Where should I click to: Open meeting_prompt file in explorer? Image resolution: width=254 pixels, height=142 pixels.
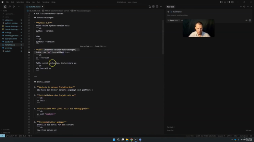coord(12,35)
